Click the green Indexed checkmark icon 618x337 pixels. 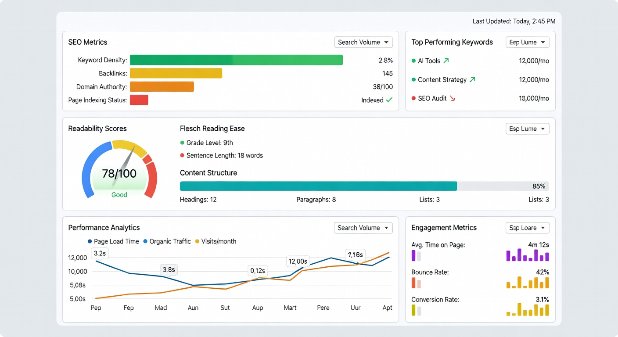(x=389, y=100)
